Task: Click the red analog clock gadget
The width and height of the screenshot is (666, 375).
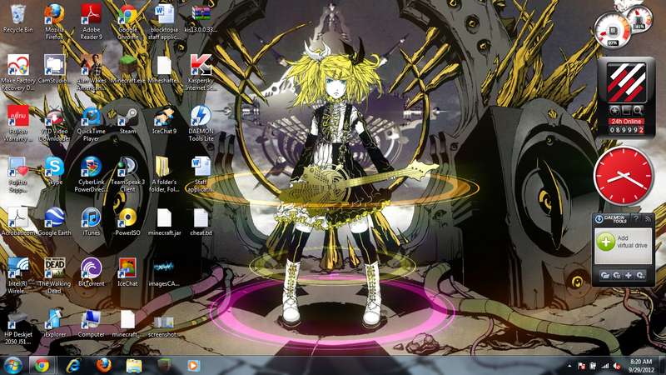Action: coord(623,177)
